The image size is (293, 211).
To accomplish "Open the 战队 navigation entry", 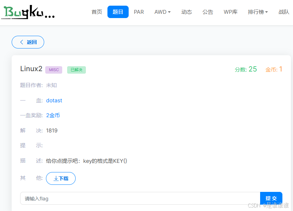I will click(284, 12).
